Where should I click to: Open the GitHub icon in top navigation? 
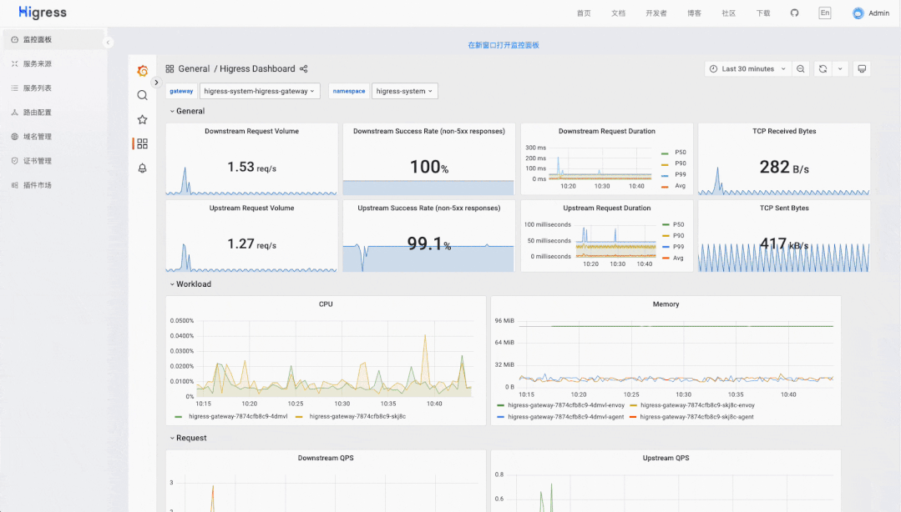pyautogui.click(x=794, y=13)
